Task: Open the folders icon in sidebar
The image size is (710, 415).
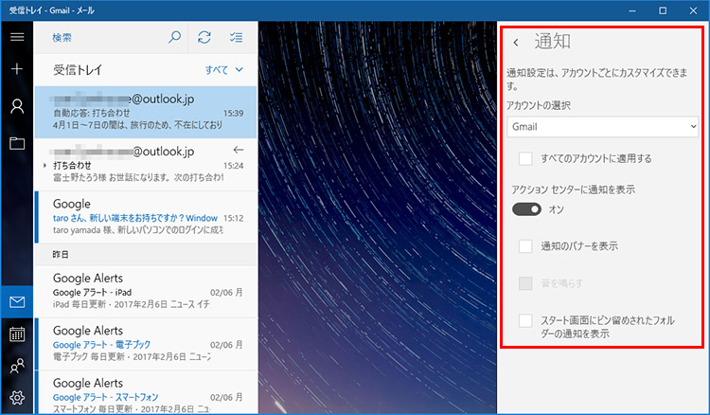Action: pos(17,144)
